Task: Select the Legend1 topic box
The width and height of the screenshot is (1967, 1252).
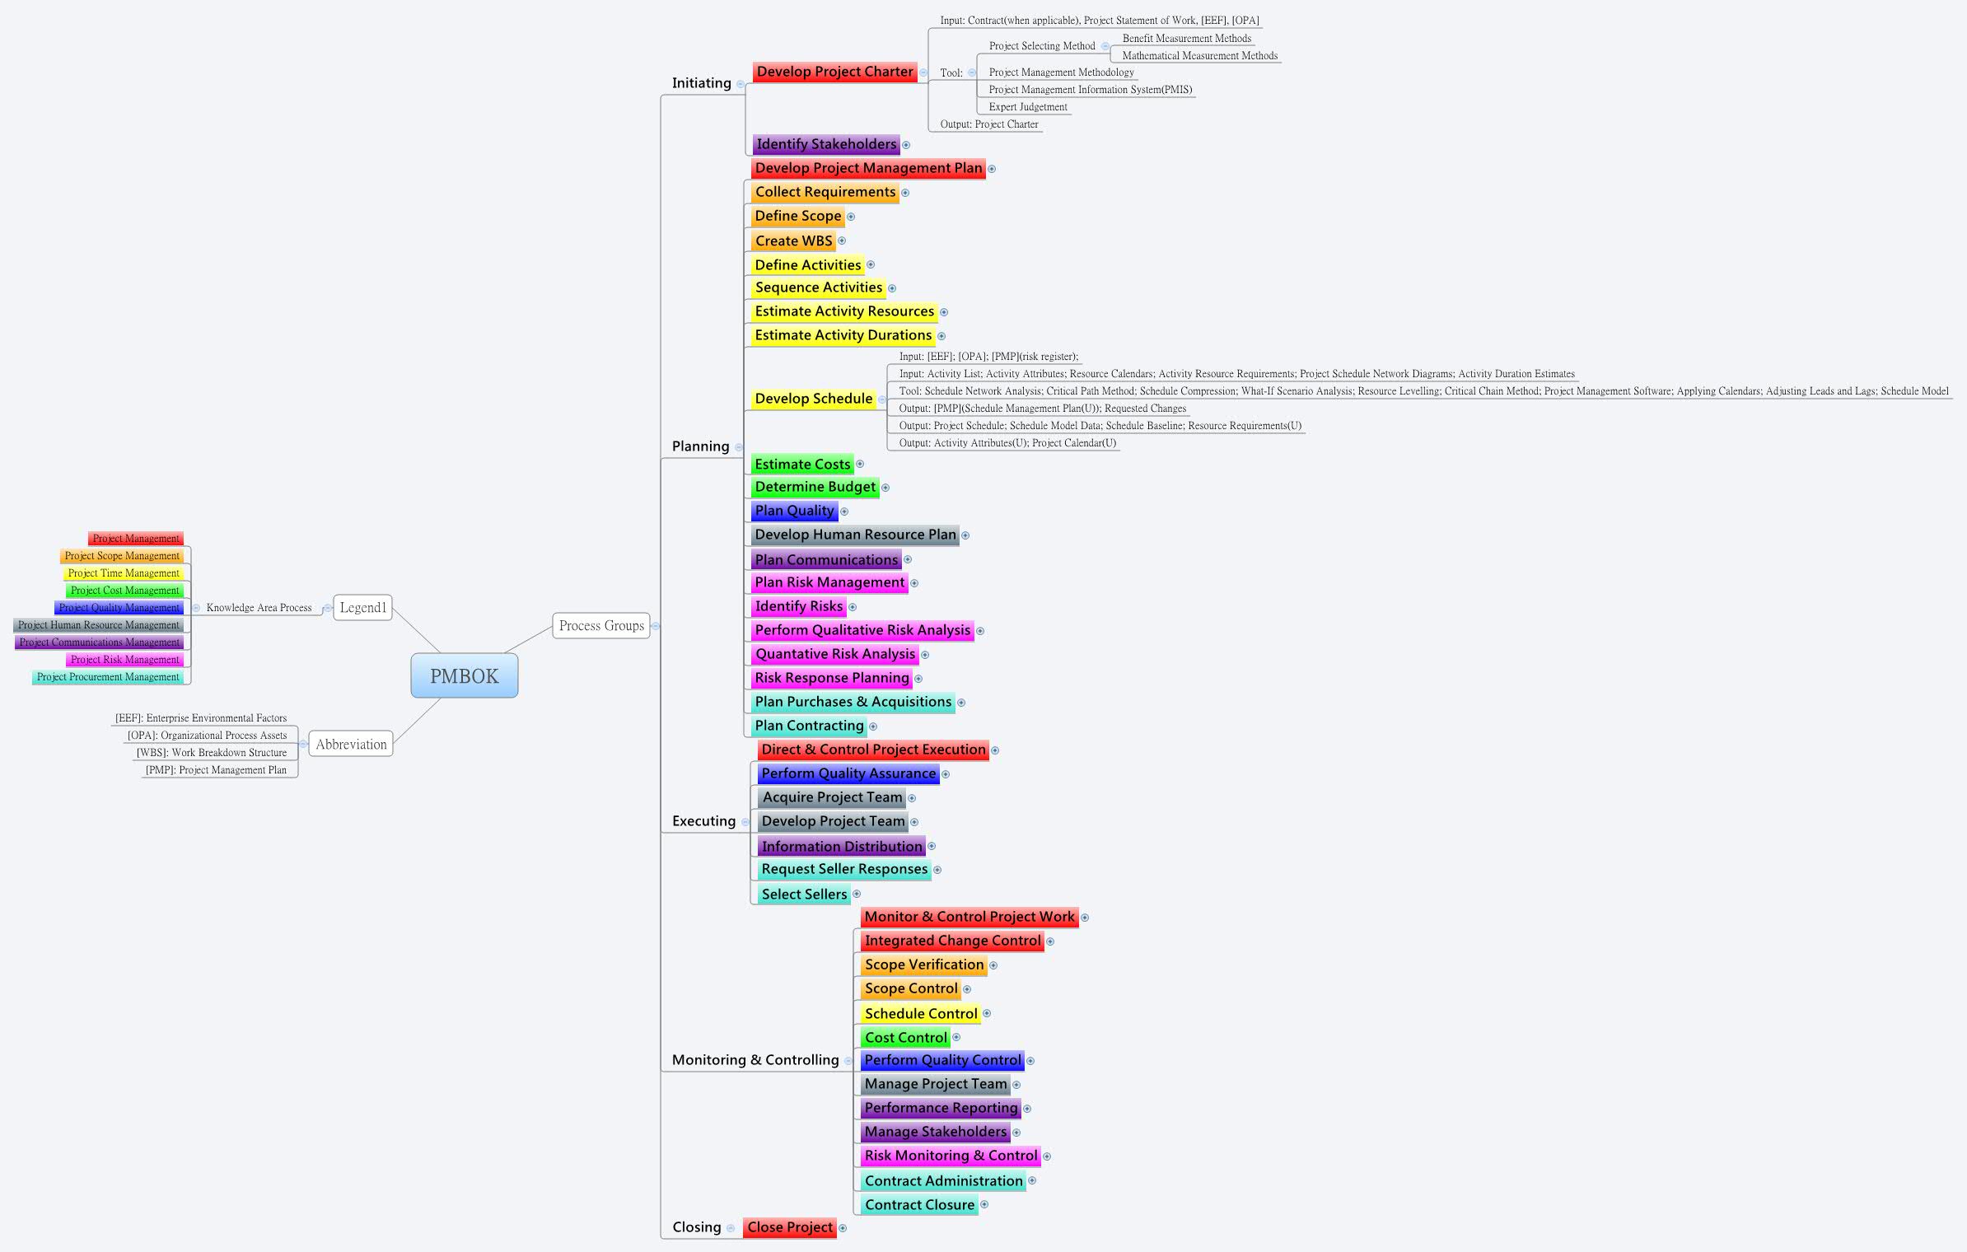Action: point(362,608)
